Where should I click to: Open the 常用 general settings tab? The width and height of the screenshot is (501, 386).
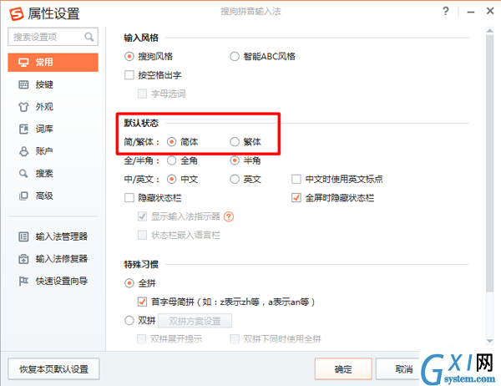pos(53,63)
